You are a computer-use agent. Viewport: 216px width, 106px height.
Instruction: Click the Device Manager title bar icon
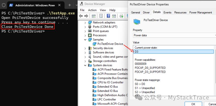81,4
